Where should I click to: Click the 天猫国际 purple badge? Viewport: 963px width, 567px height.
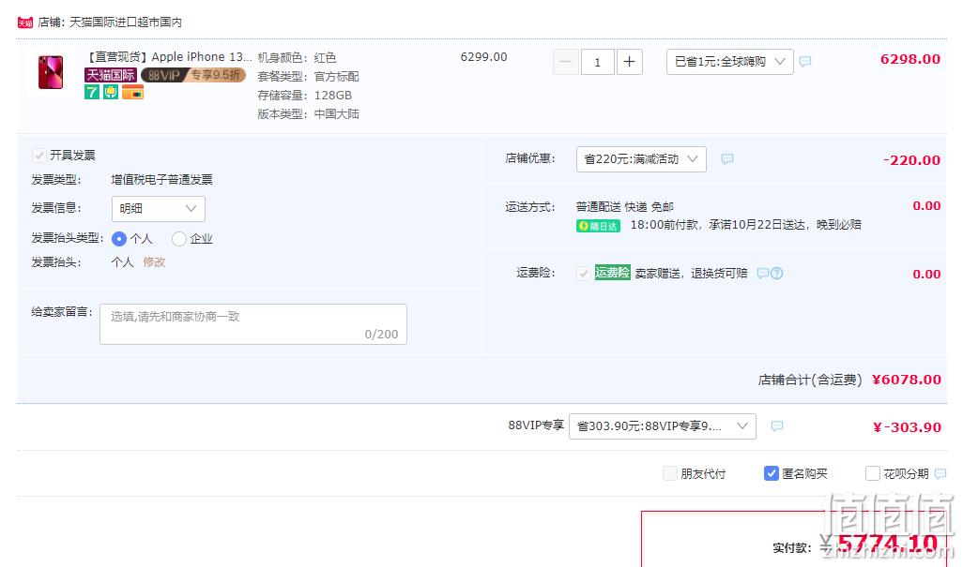click(111, 75)
